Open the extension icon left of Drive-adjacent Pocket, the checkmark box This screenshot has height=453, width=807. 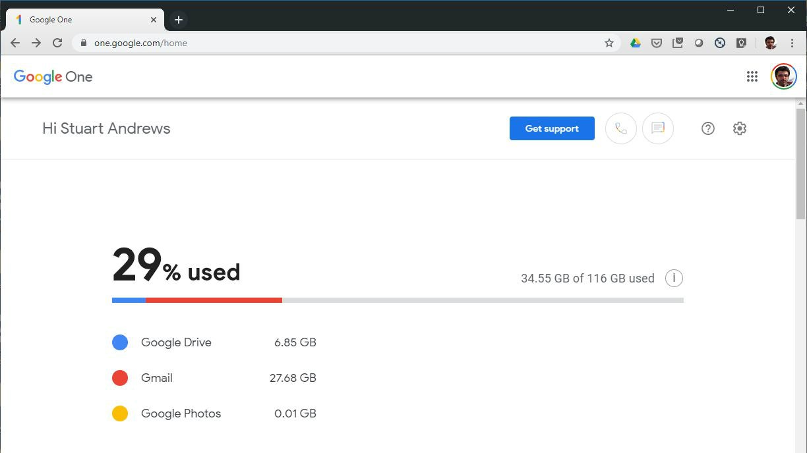coord(678,43)
